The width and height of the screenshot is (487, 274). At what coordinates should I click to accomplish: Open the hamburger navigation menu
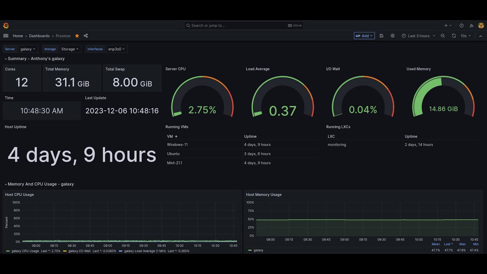[x=6, y=36]
